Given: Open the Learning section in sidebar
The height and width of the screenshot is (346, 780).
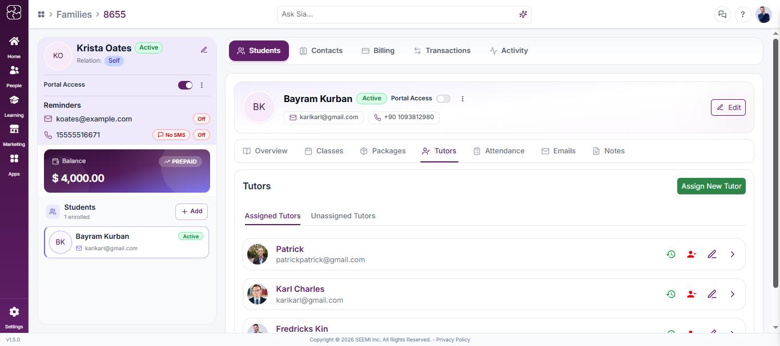Looking at the screenshot, I should [x=14, y=106].
